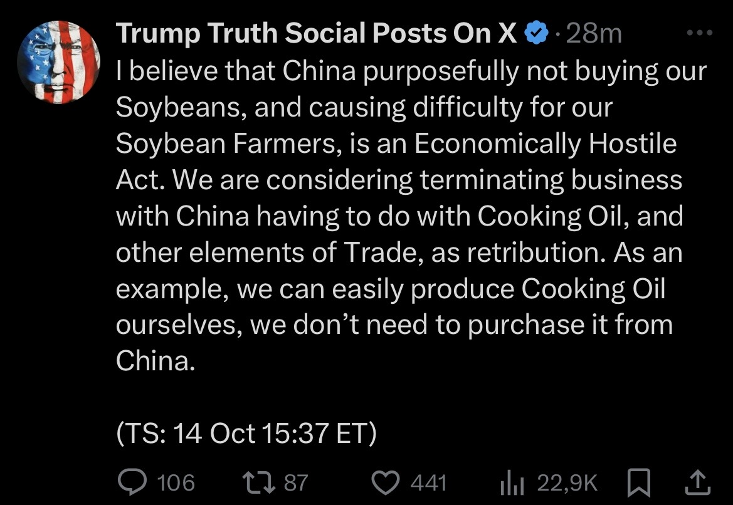Click the post's first line starting "I believe"
This screenshot has width=733, height=505.
click(x=411, y=71)
